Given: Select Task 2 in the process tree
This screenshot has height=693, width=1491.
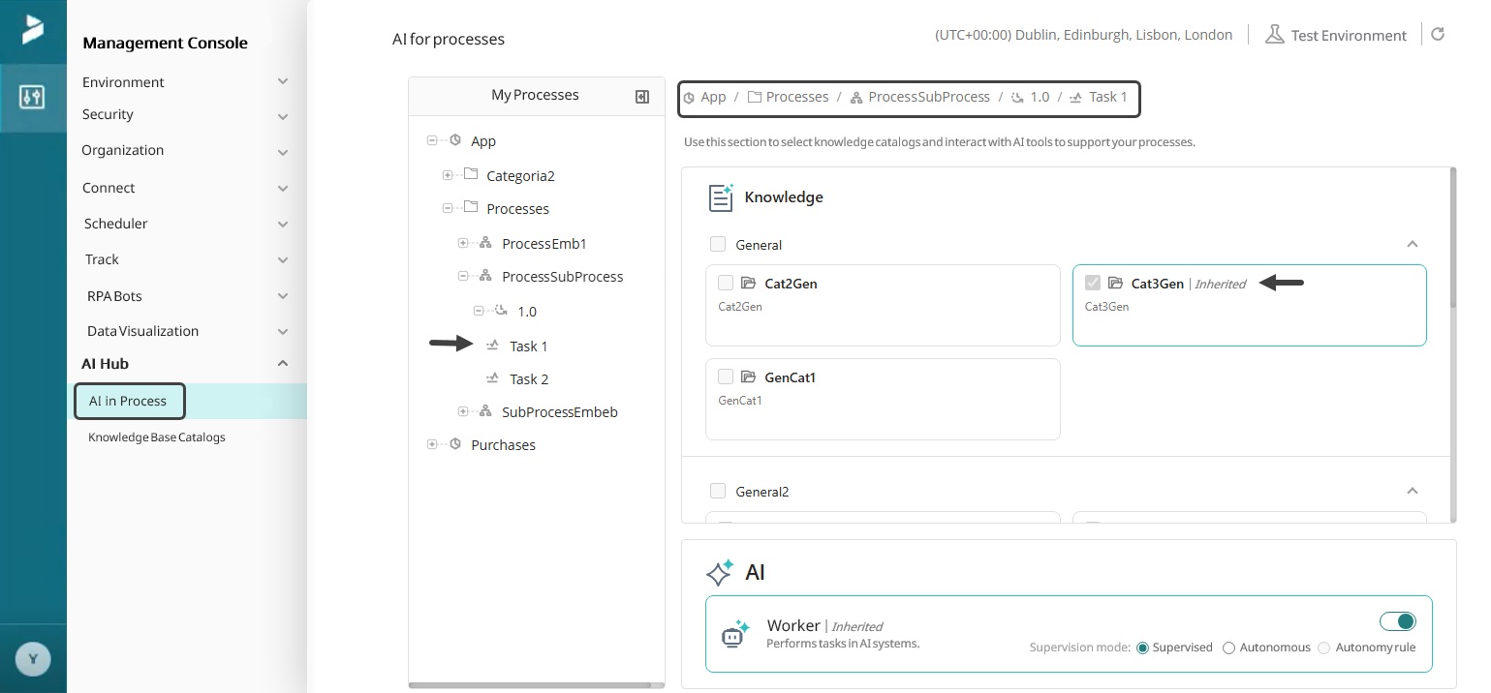Looking at the screenshot, I should pyautogui.click(x=529, y=379).
